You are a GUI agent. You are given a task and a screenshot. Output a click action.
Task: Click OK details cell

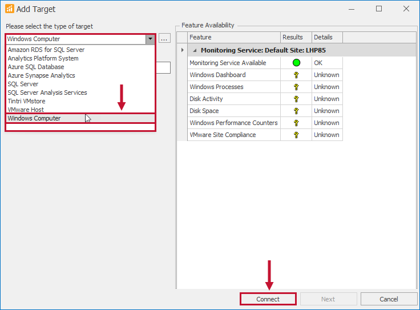click(x=327, y=63)
